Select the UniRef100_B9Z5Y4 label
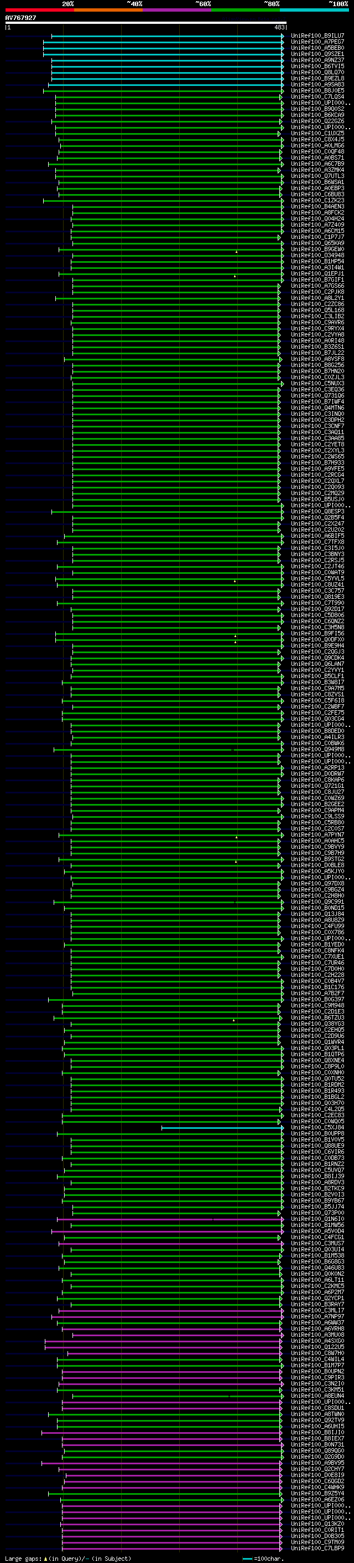Image resolution: width=354 pixels, height=1563 pixels. click(317, 1493)
